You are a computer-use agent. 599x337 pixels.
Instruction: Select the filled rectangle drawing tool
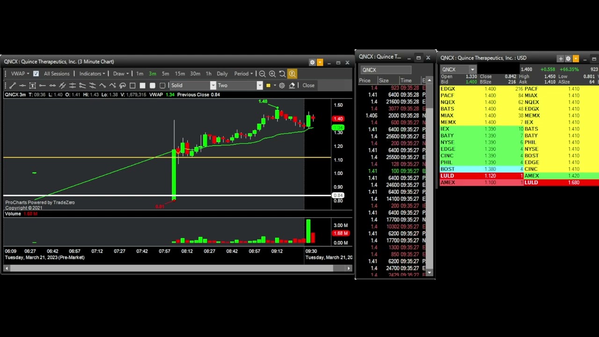pyautogui.click(x=142, y=85)
